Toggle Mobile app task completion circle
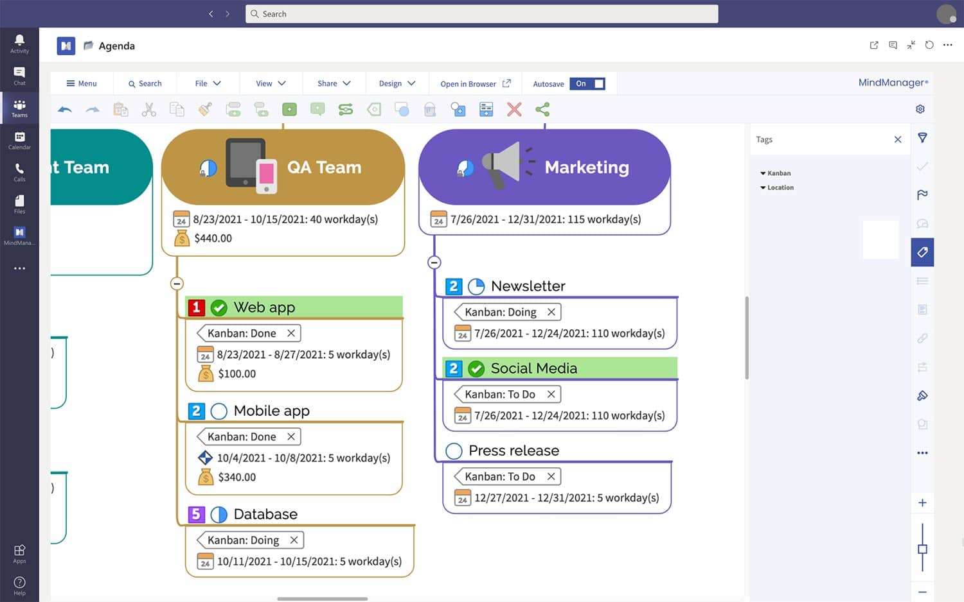This screenshot has height=602, width=964. click(219, 411)
